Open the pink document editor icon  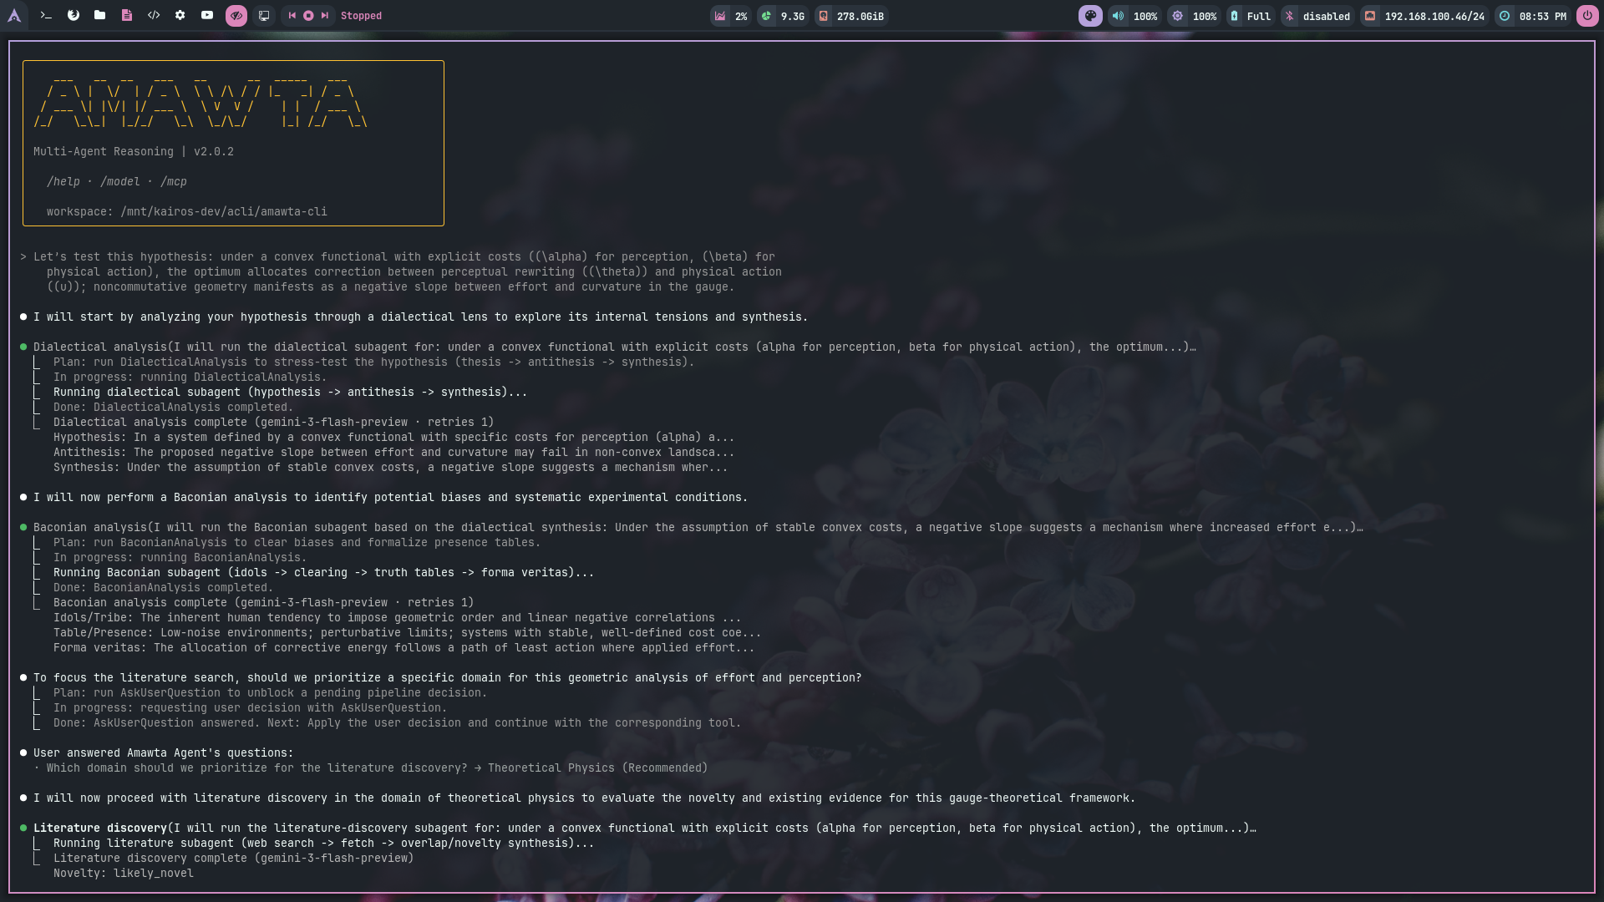pyautogui.click(x=127, y=16)
